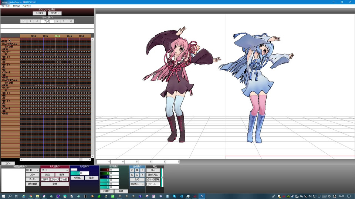This screenshot has height=199, width=355.
Task: Click the 元に戻す undo button
Action: (39, 13)
